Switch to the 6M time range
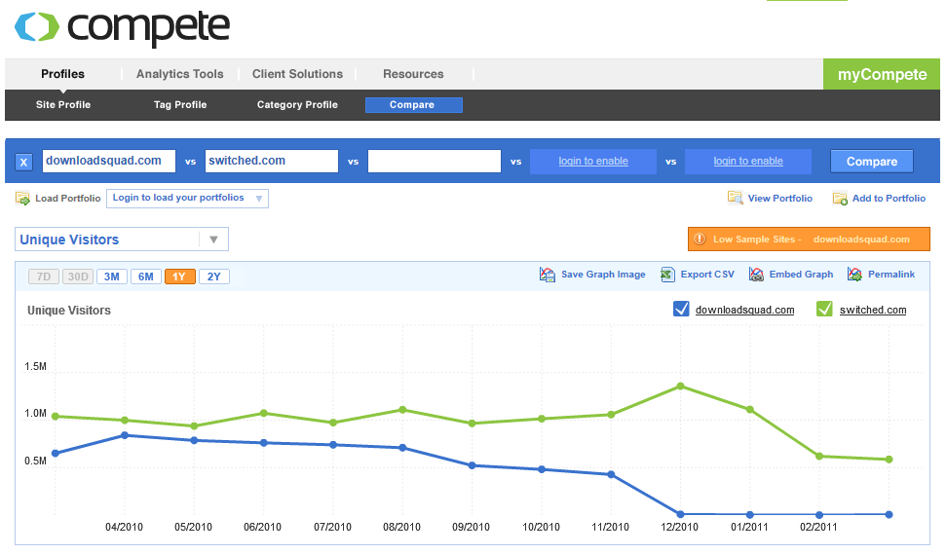The height and width of the screenshot is (554, 947). point(145,277)
